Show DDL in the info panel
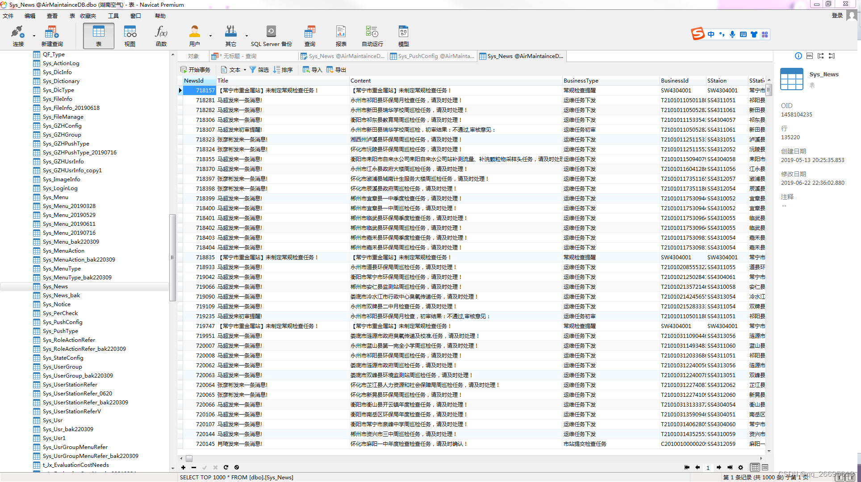Screen dimensions: 861x482 click(x=809, y=56)
